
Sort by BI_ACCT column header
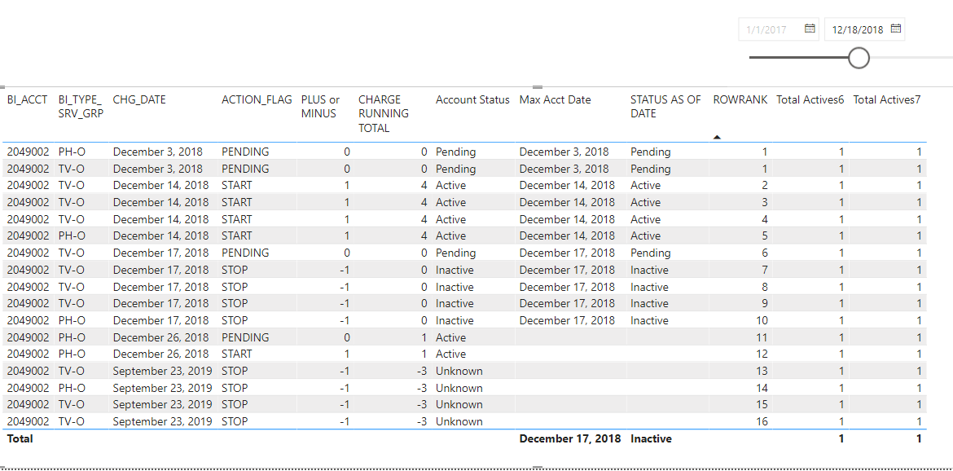click(x=28, y=99)
